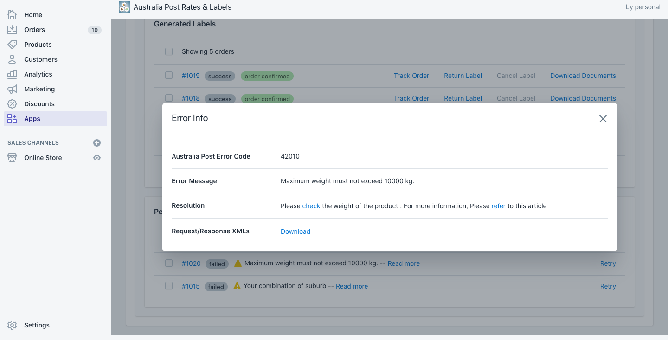Click Return Label for order #1018

463,98
